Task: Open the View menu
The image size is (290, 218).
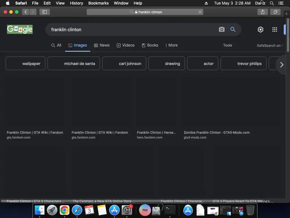Action: click(60, 3)
